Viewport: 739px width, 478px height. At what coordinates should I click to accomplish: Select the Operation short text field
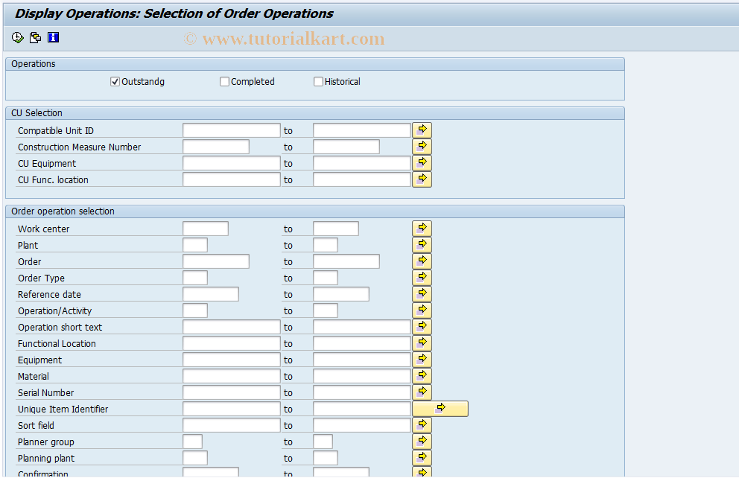(231, 326)
